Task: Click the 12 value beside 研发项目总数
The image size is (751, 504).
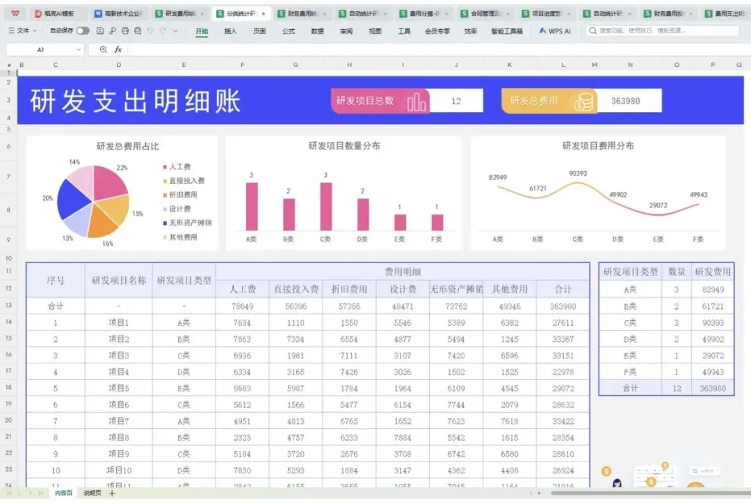Action: coord(456,101)
